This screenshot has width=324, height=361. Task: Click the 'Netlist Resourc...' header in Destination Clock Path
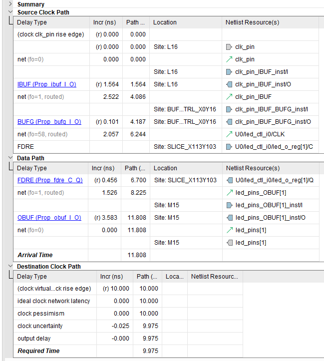point(215,276)
